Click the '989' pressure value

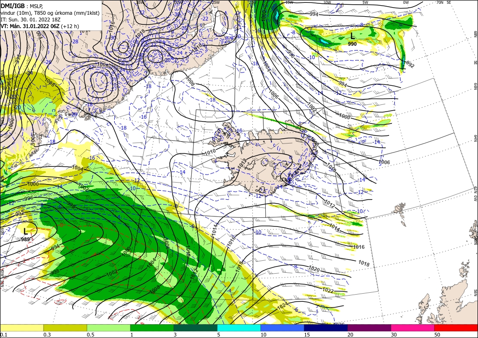pyautogui.click(x=25, y=239)
